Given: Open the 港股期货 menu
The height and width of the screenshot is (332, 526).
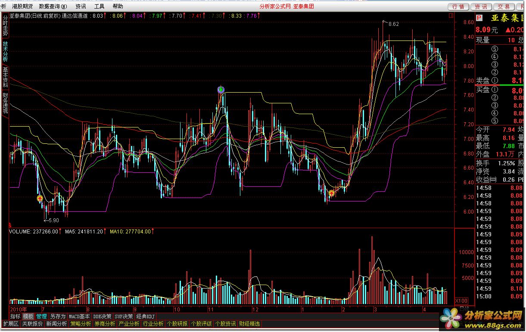Looking at the screenshot, I should click(22, 6).
